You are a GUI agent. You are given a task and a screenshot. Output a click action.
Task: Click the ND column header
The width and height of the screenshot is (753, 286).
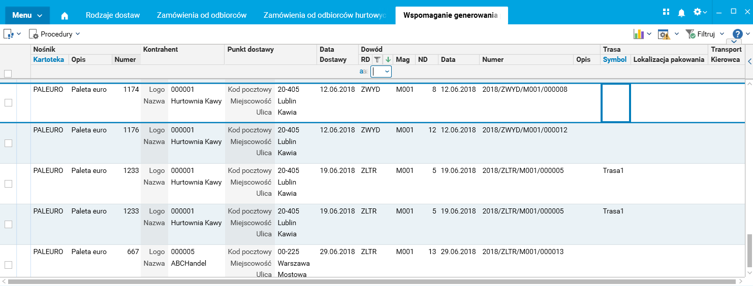click(x=423, y=59)
